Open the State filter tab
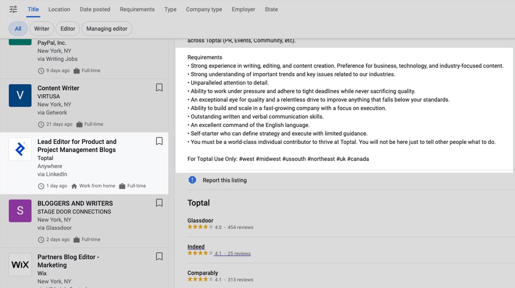The width and height of the screenshot is (515, 288). [271, 9]
